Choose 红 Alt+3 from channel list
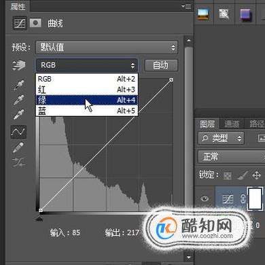 [87, 90]
